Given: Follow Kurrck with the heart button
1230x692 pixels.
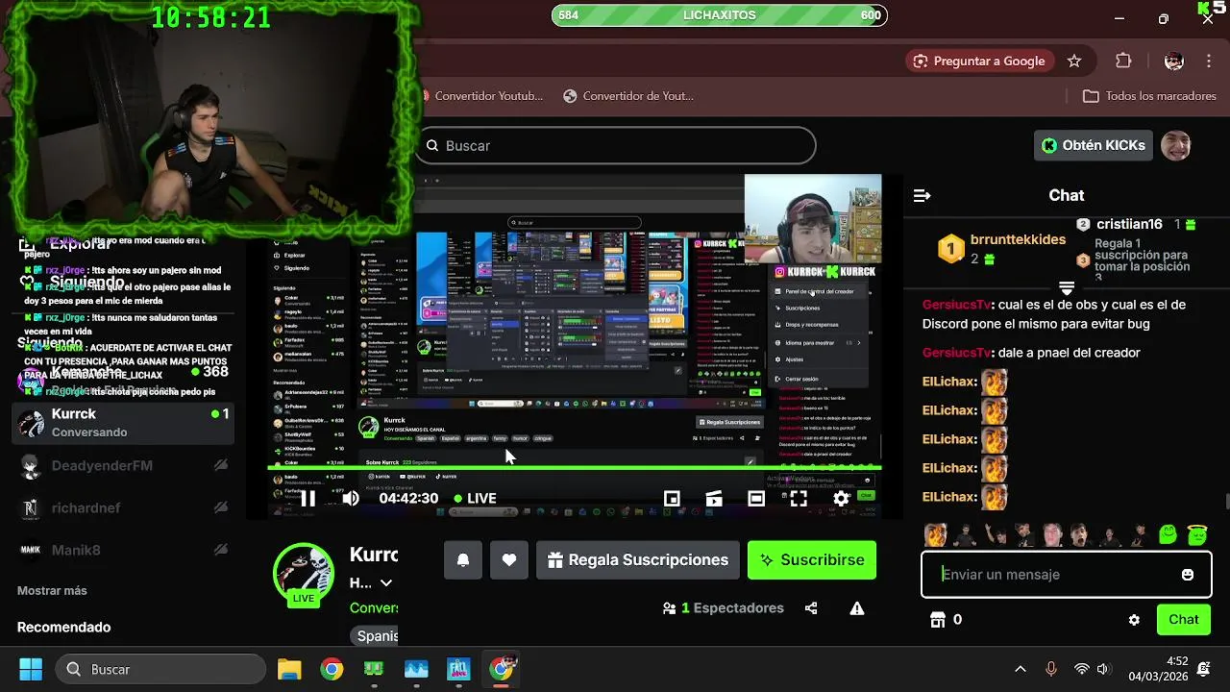Looking at the screenshot, I should tap(509, 560).
